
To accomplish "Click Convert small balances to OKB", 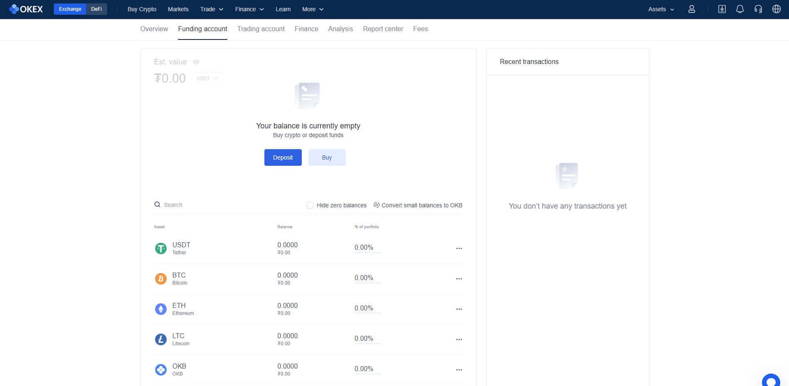I will click(418, 205).
